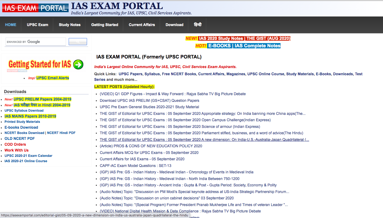This screenshot has width=383, height=218.
Task: Open COD Orders link
Action: point(15,144)
